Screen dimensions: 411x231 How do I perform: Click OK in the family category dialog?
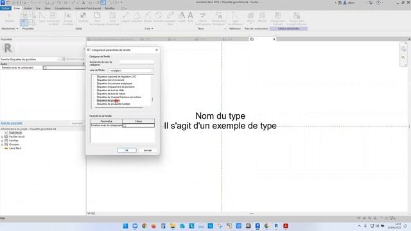click(127, 150)
